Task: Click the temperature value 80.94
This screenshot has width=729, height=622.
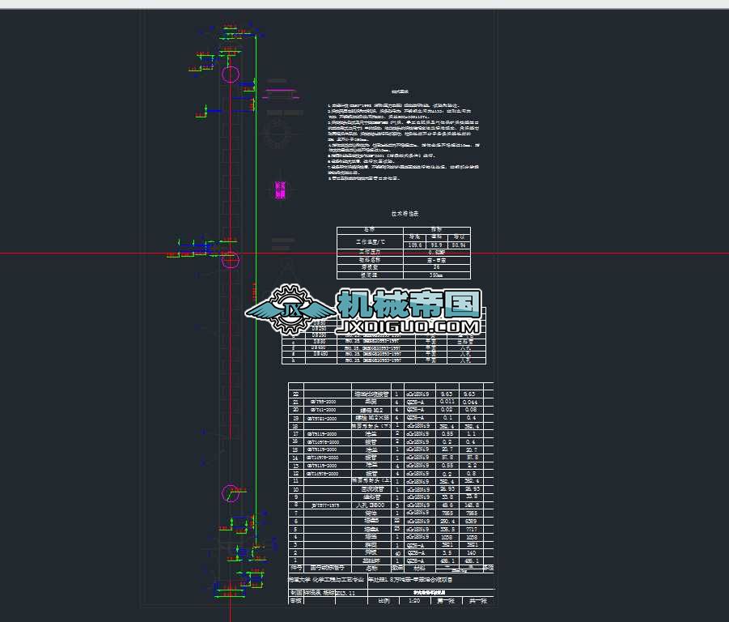Action: pyautogui.click(x=459, y=245)
